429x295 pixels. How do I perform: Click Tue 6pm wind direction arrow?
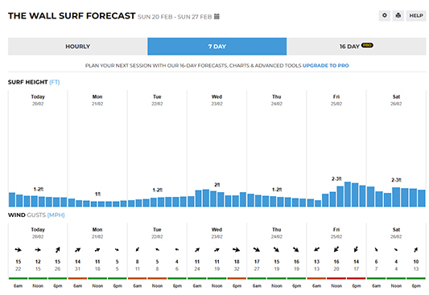click(x=177, y=249)
